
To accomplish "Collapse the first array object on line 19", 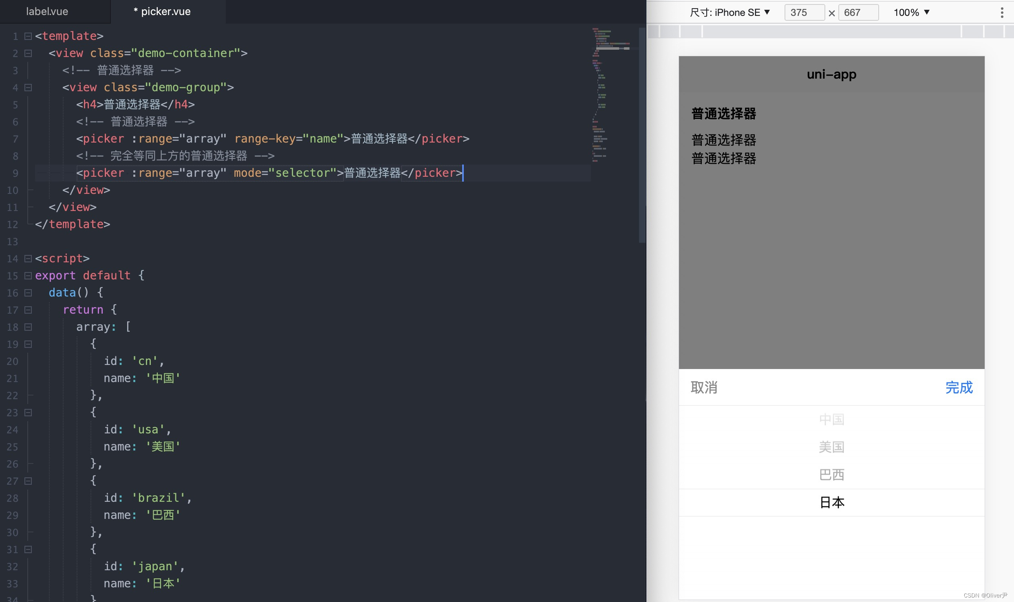I will coord(27,344).
